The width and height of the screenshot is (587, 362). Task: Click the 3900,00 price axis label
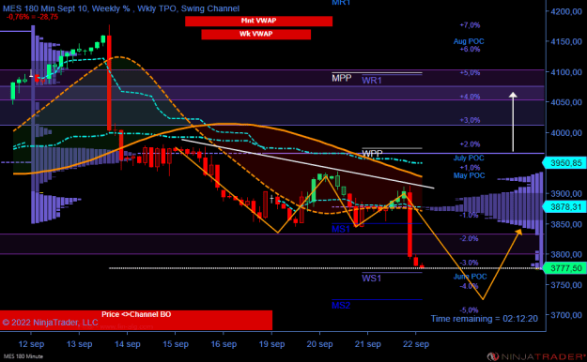click(x=566, y=194)
